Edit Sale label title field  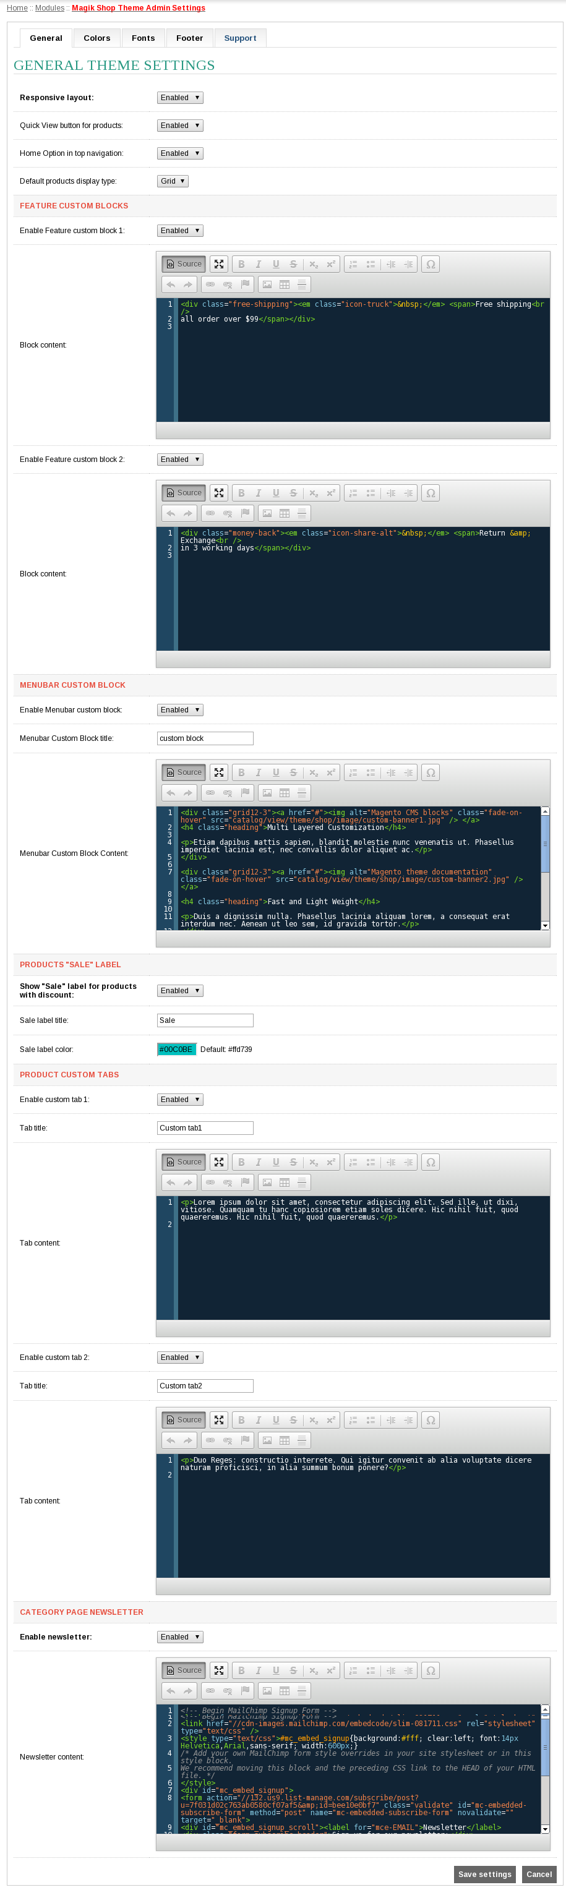(205, 1020)
